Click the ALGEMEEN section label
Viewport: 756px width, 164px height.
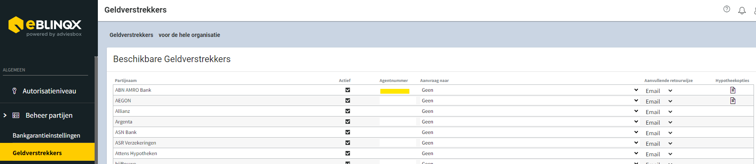[14, 70]
